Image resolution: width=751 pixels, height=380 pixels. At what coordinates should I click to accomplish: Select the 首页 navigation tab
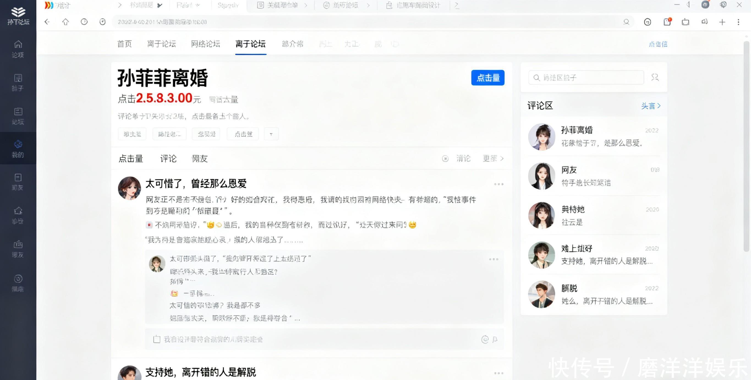[125, 44]
